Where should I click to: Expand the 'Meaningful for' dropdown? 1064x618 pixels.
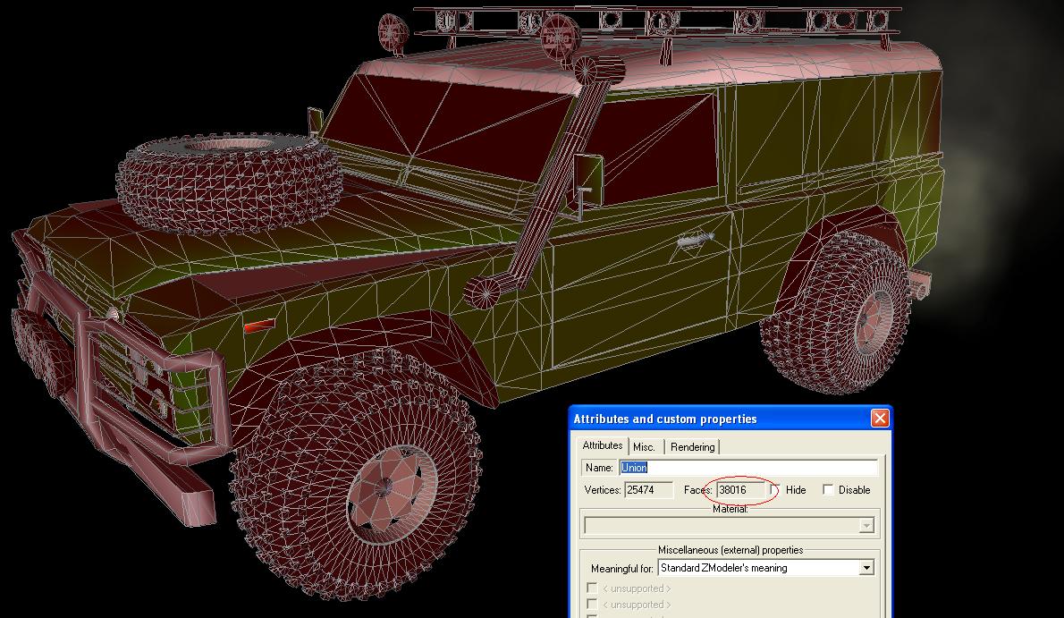tap(866, 568)
